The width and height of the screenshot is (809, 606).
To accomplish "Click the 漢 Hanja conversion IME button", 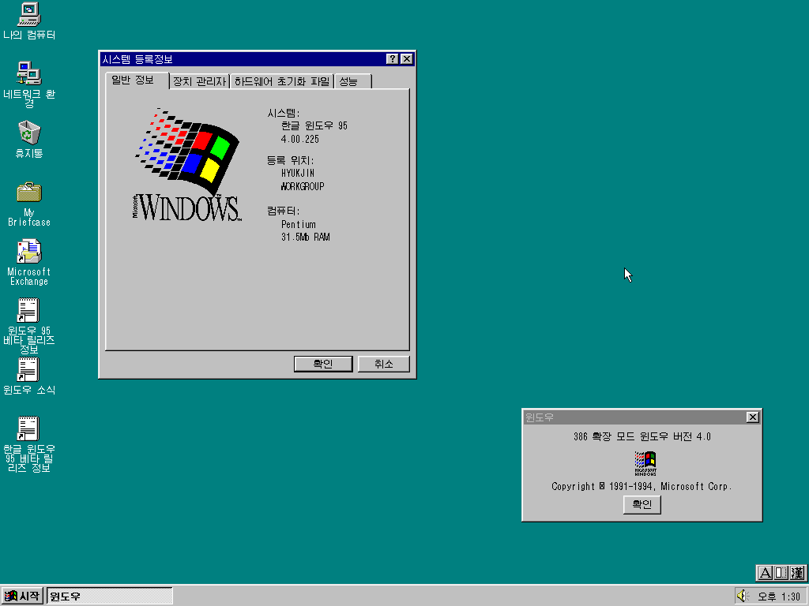I will click(797, 573).
